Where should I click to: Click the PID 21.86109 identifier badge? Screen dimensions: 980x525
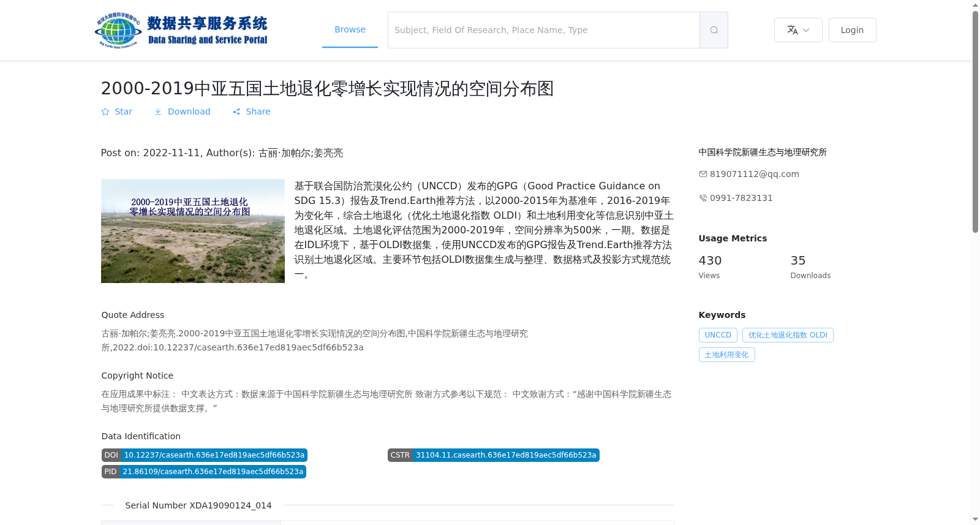click(x=204, y=472)
